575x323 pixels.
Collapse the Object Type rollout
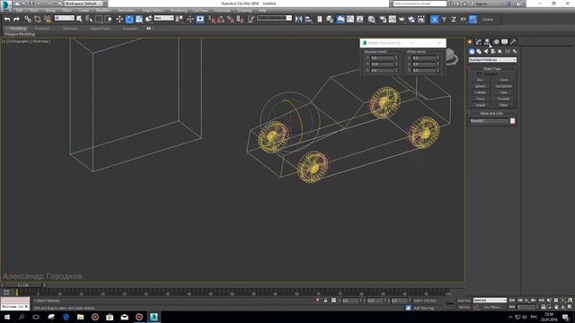[x=492, y=68]
